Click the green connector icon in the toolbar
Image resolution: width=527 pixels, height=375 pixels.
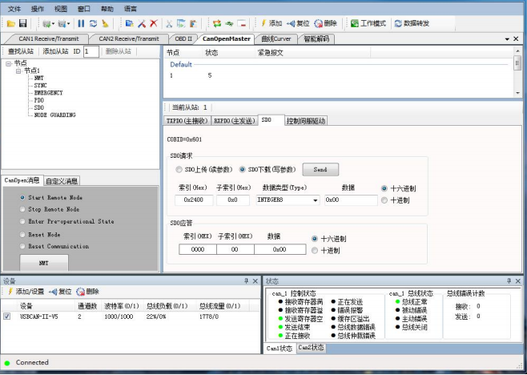pyautogui.click(x=229, y=23)
